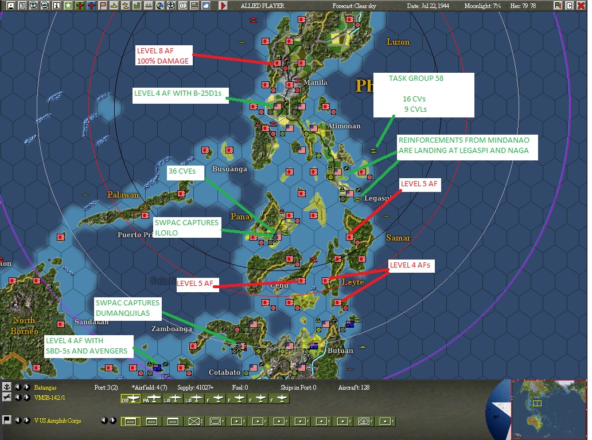Click the VMSB-142/1 unit name

pyautogui.click(x=49, y=398)
